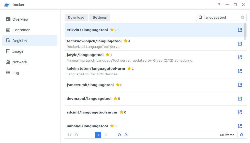
Task: Click the results list vertical scrollbar
Action: 245,32
